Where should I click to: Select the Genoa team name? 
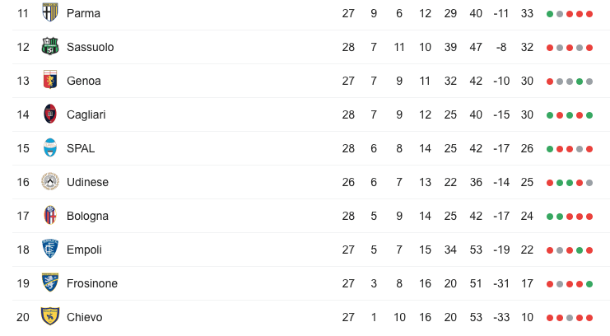(x=84, y=81)
